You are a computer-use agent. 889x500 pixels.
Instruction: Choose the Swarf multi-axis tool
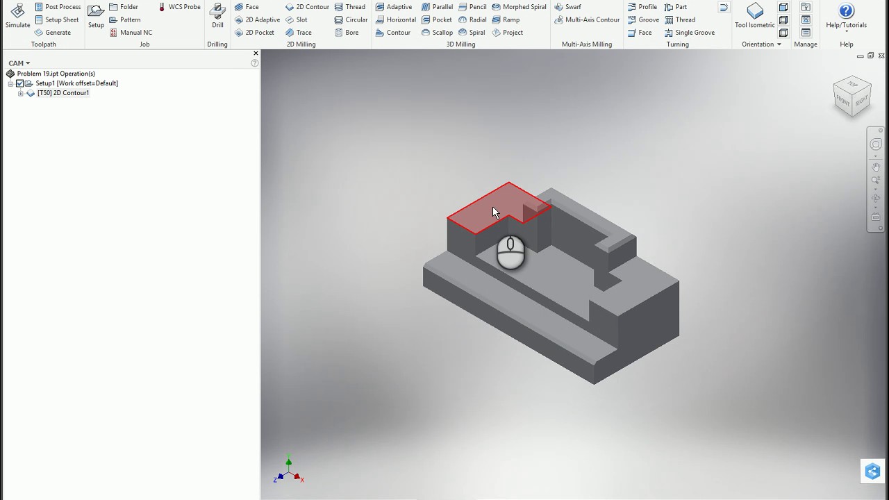[x=568, y=7]
